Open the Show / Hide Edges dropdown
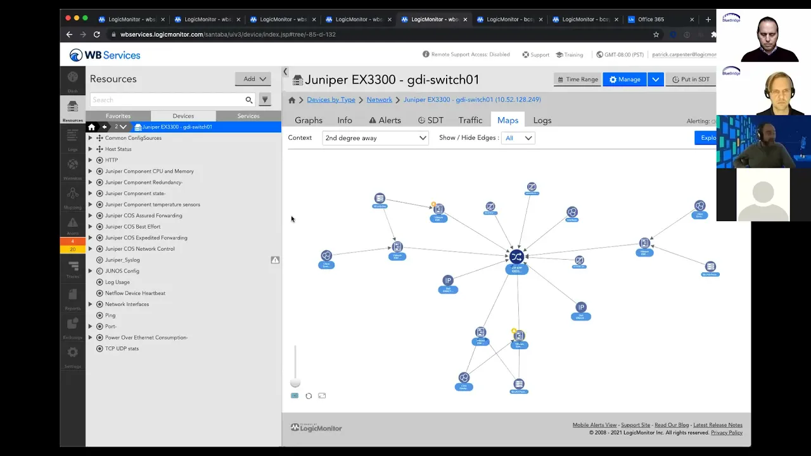The height and width of the screenshot is (456, 811). coord(518,138)
